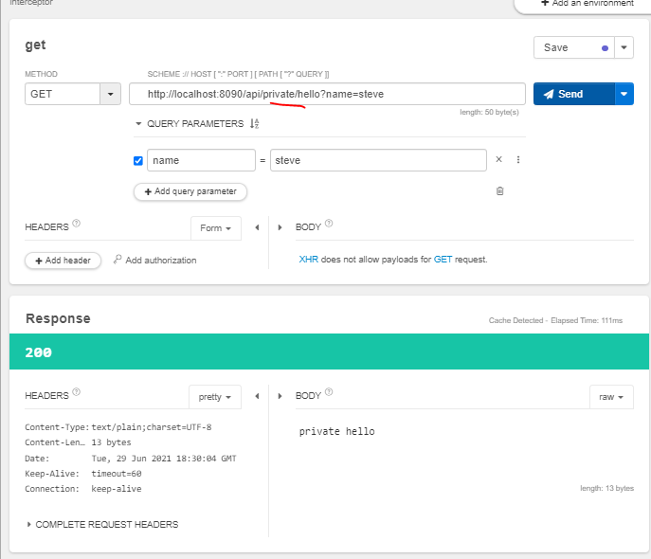Click Add header button

63,261
